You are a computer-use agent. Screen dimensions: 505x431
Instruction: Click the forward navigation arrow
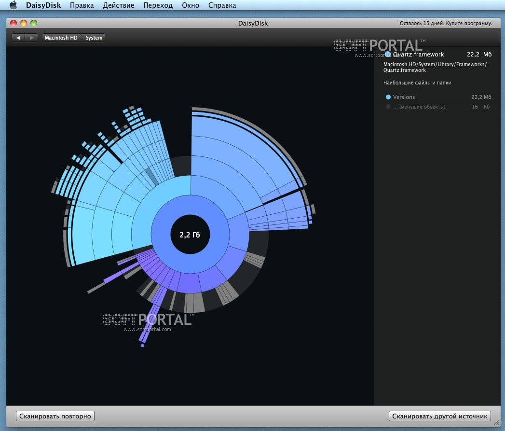31,38
